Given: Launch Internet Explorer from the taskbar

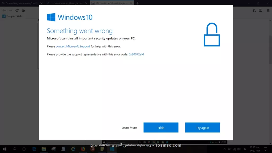Looking at the screenshot, I should (73, 149).
